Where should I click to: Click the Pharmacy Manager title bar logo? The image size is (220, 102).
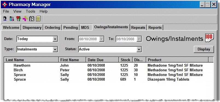tap(5, 4)
